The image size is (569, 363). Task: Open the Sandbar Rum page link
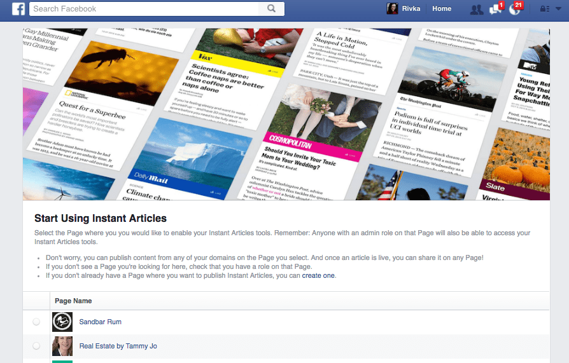click(x=100, y=322)
